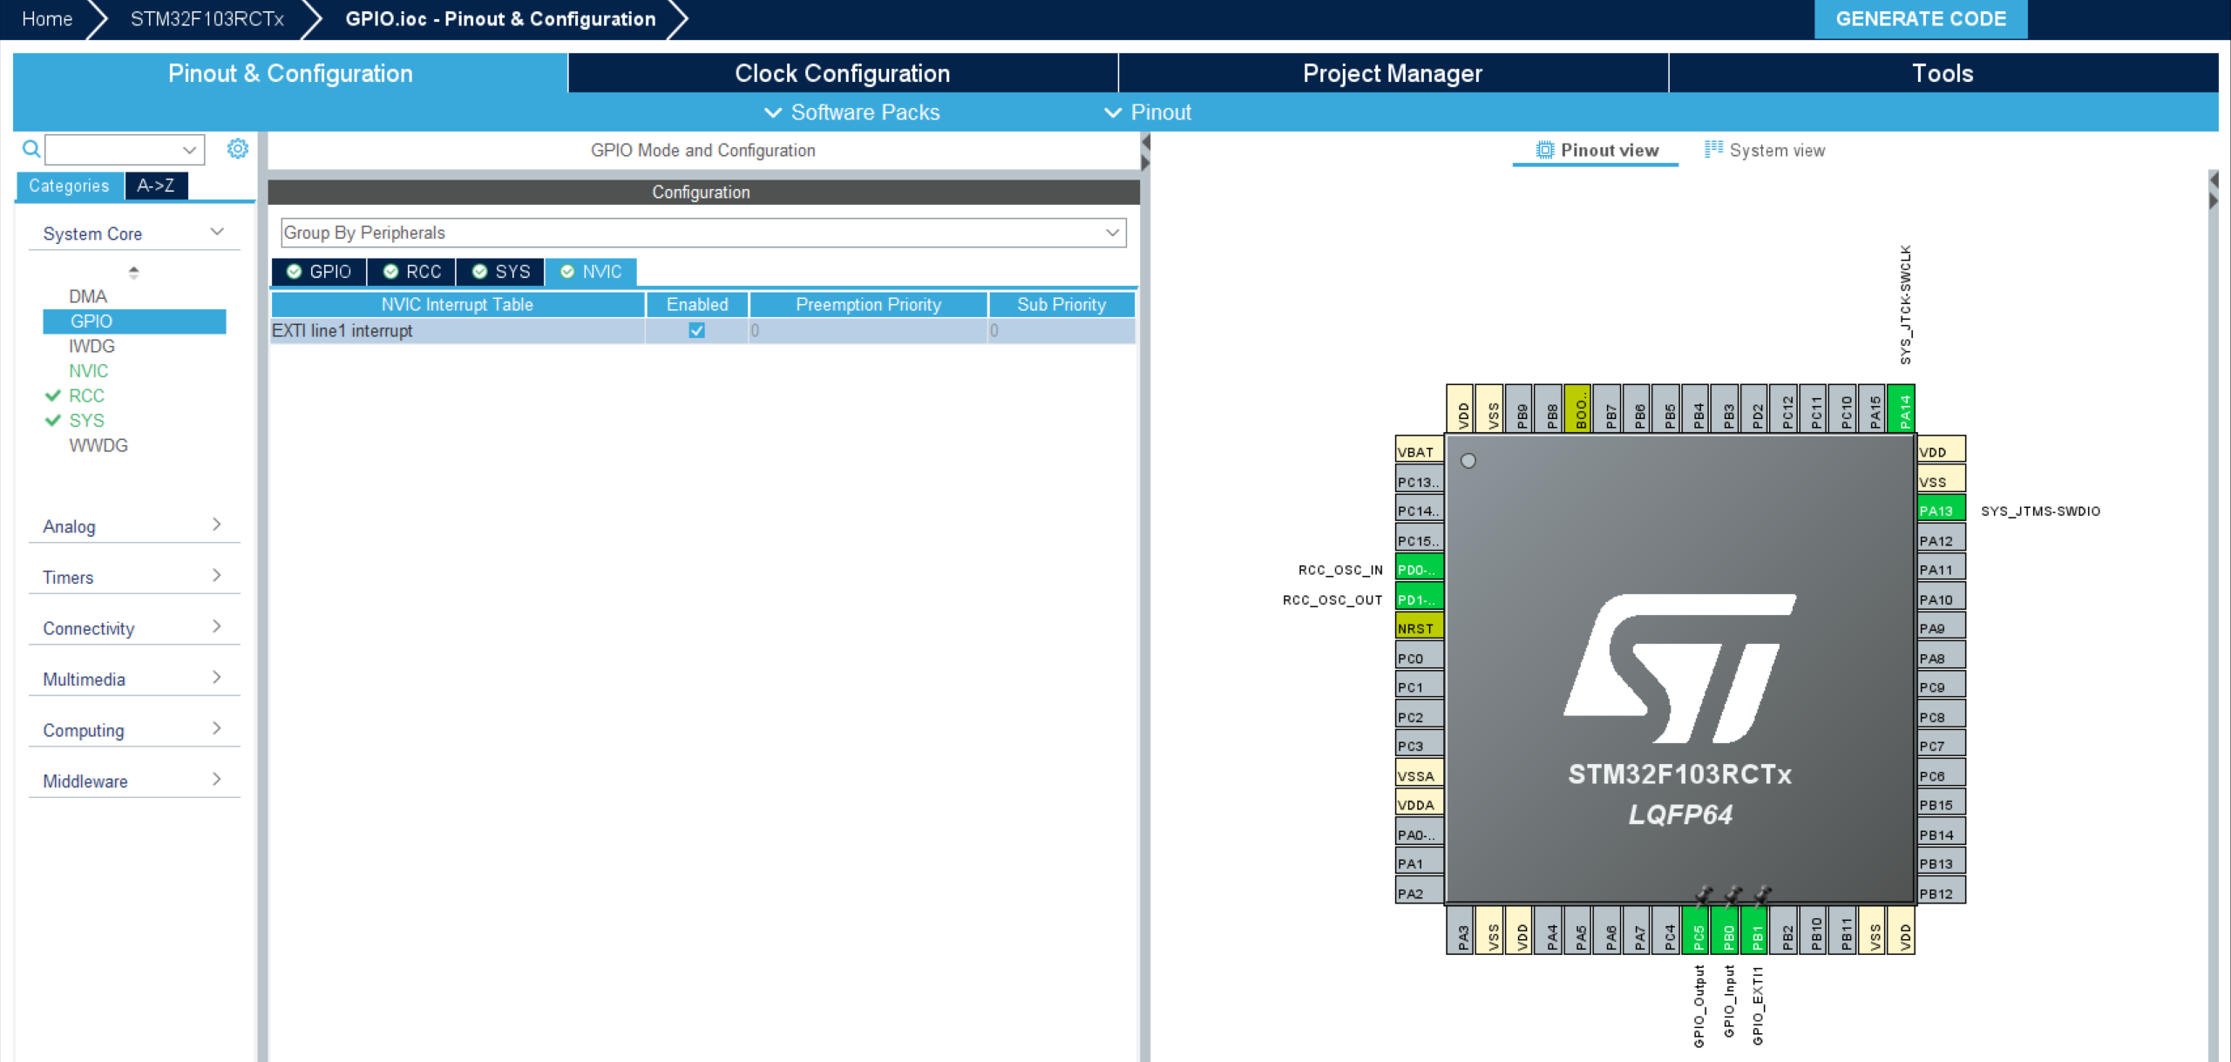Expand the Analog category
Image resolution: width=2231 pixels, height=1062 pixels.
click(x=217, y=524)
